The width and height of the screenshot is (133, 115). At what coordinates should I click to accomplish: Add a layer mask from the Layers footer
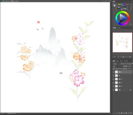(x=122, y=113)
